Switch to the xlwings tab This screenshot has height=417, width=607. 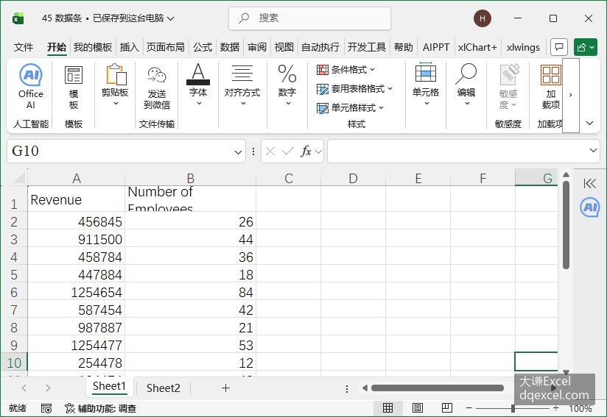523,47
